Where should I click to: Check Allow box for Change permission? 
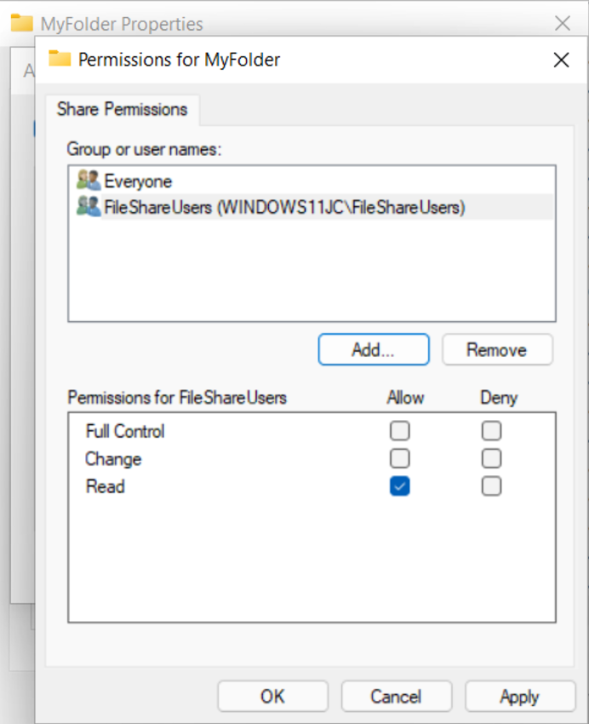399,459
